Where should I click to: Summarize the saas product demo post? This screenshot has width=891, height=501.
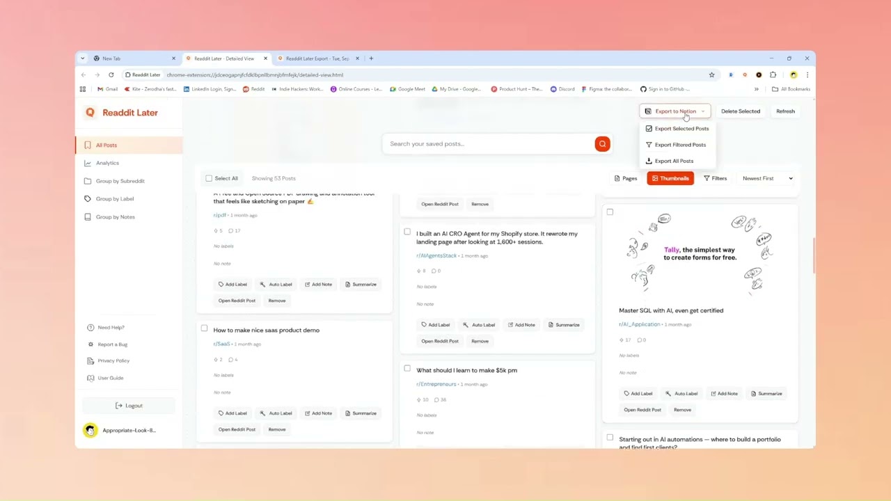pos(361,413)
